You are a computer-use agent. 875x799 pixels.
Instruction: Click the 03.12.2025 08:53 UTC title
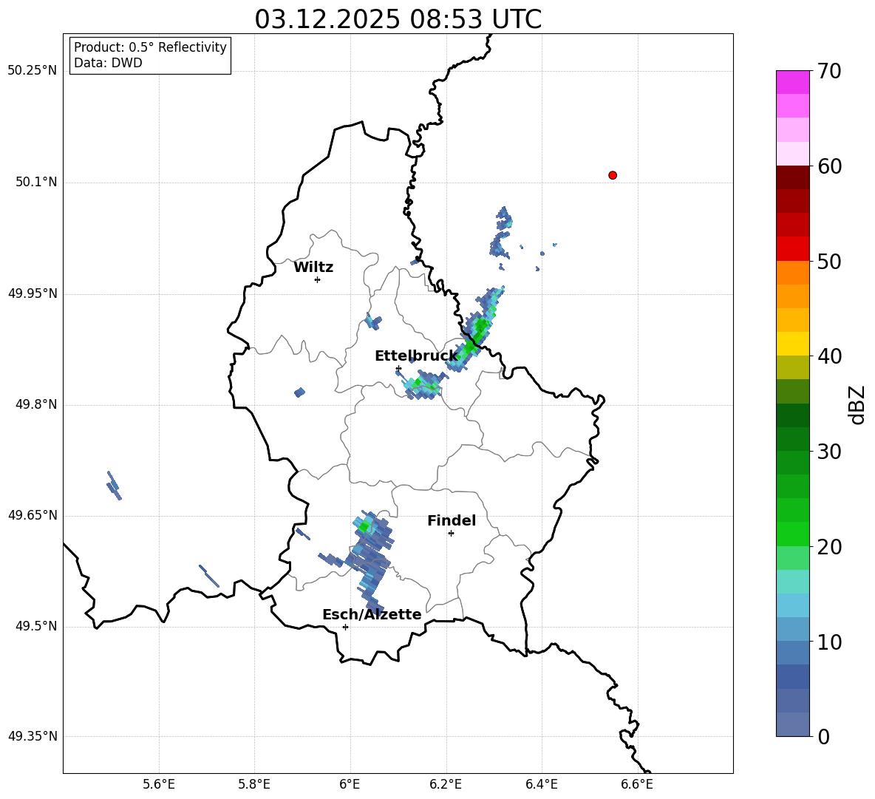[x=398, y=19]
